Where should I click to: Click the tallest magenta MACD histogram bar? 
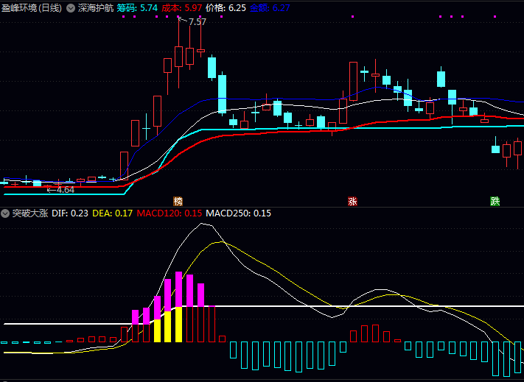178,289
